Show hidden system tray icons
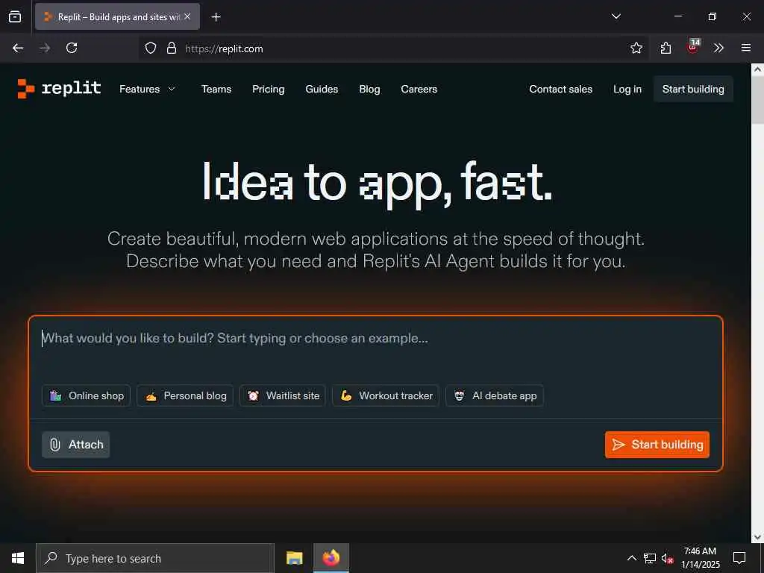Image resolution: width=764 pixels, height=573 pixels. tap(631, 558)
